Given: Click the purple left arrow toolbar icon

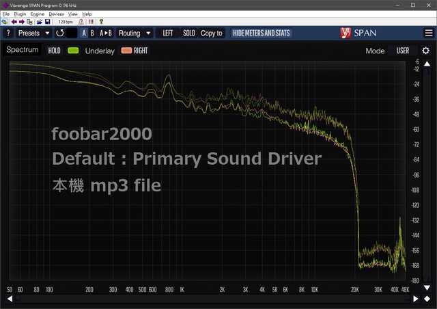Looking at the screenshot, I should (x=14, y=22).
